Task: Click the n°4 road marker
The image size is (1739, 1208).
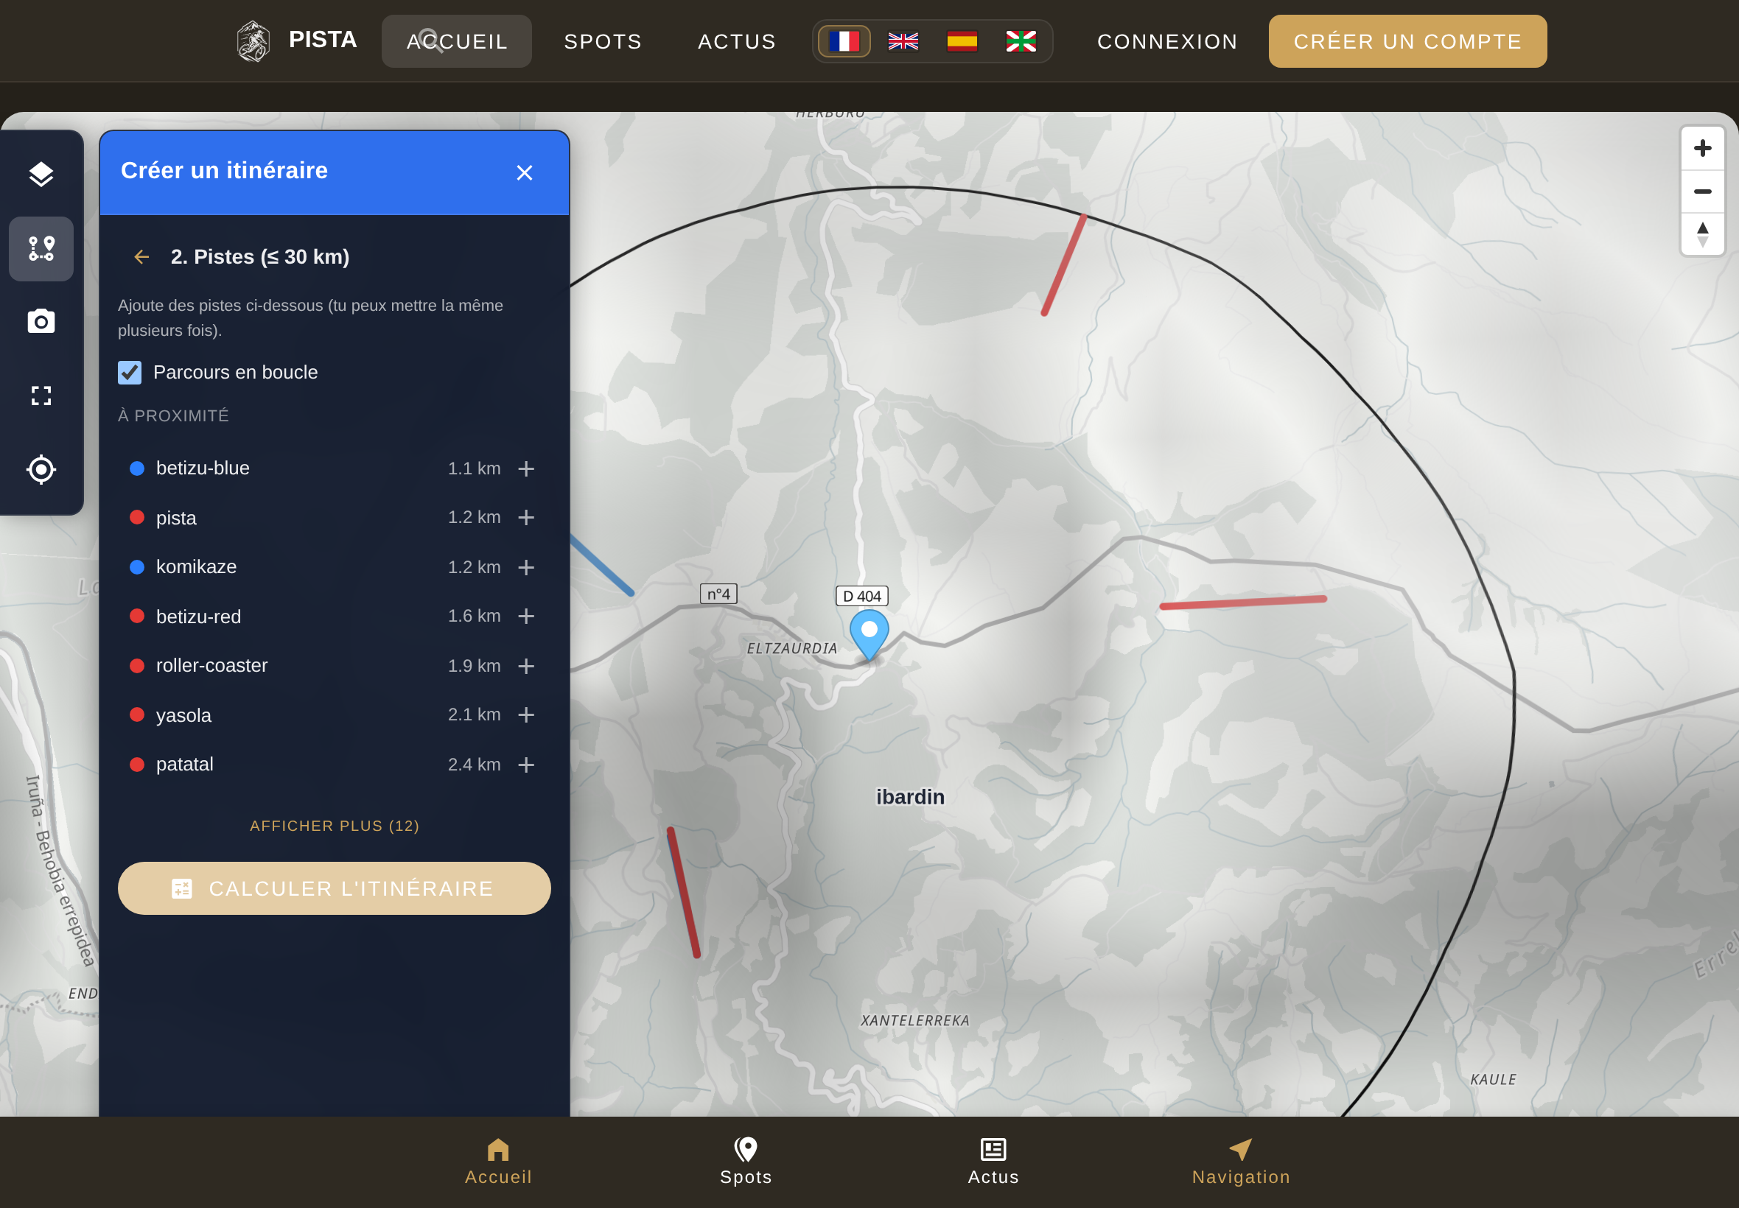Action: click(x=718, y=594)
